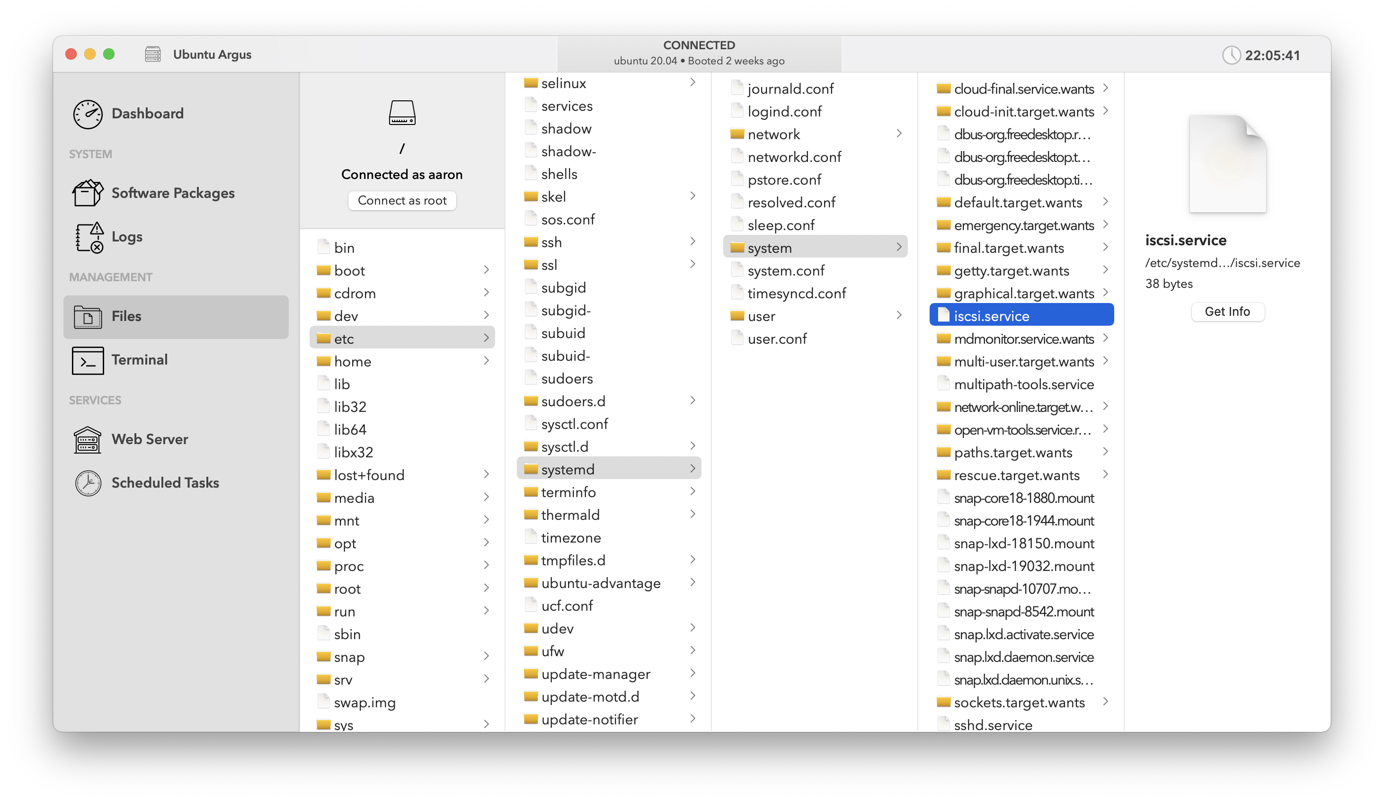Click the Get Info button
This screenshot has height=802, width=1384.
pyautogui.click(x=1227, y=312)
